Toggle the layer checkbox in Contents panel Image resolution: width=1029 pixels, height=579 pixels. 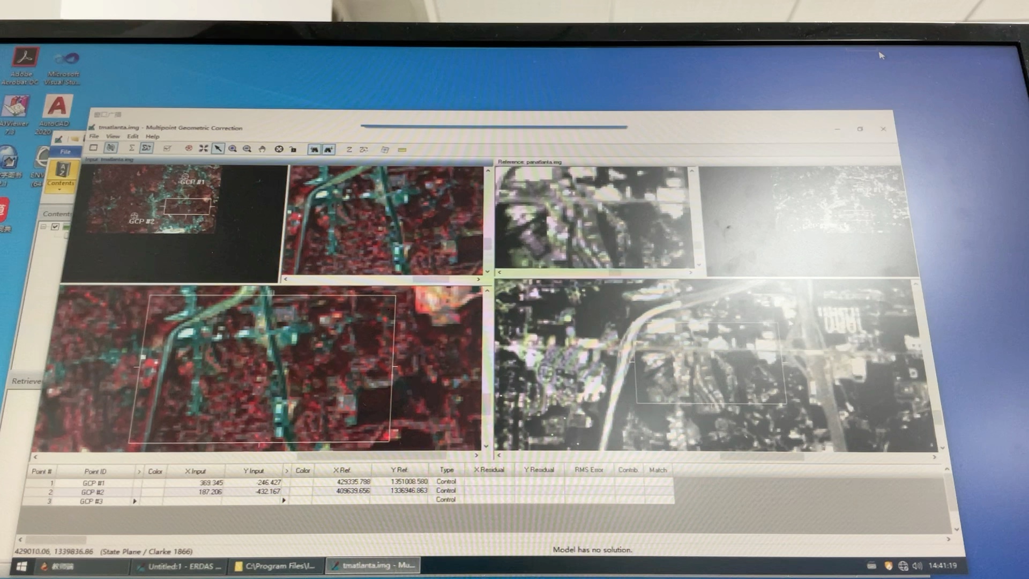[55, 227]
